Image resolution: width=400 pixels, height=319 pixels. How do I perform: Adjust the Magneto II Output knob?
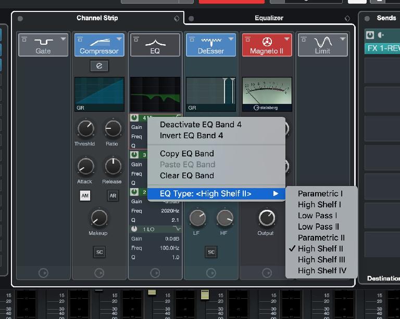[x=267, y=218]
